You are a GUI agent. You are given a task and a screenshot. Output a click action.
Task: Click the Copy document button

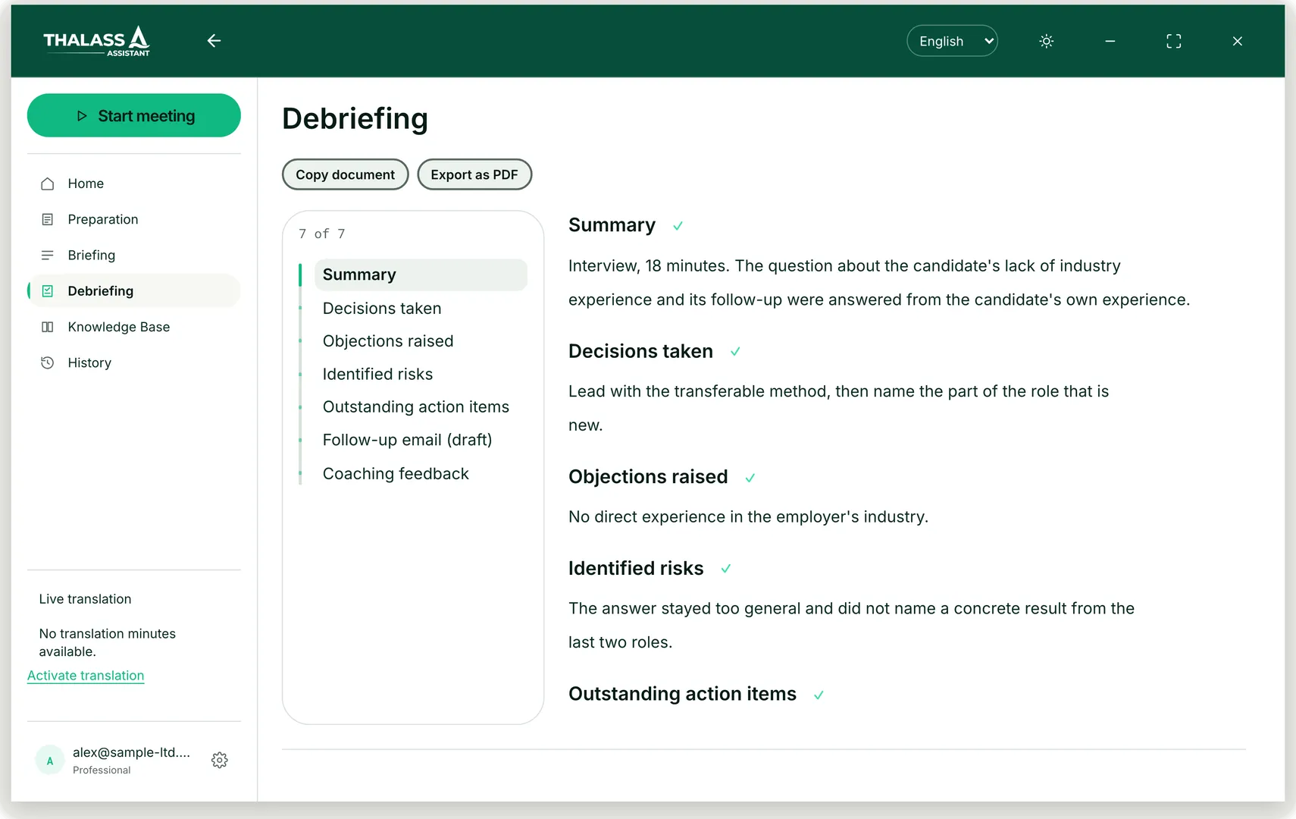coord(345,174)
